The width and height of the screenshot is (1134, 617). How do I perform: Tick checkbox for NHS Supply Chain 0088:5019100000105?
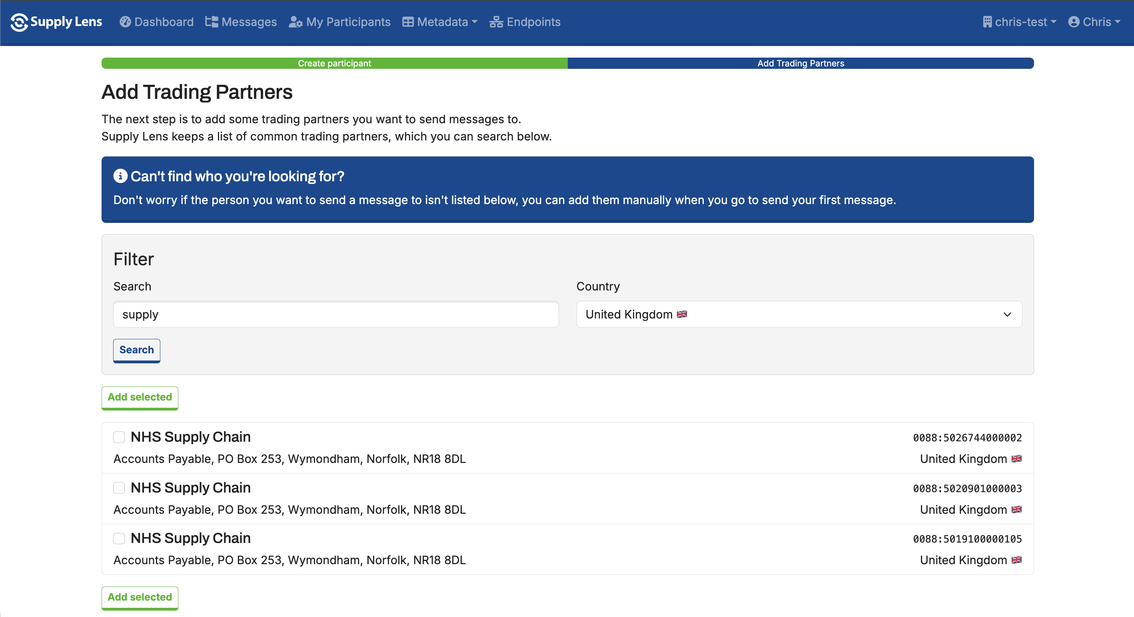click(x=119, y=538)
